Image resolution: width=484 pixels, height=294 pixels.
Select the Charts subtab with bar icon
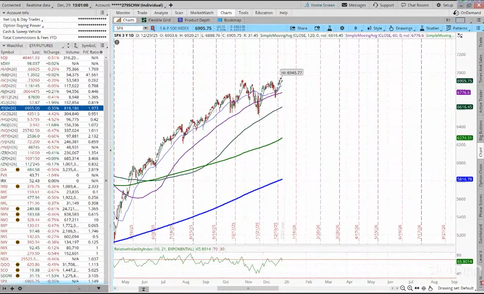pos(125,20)
